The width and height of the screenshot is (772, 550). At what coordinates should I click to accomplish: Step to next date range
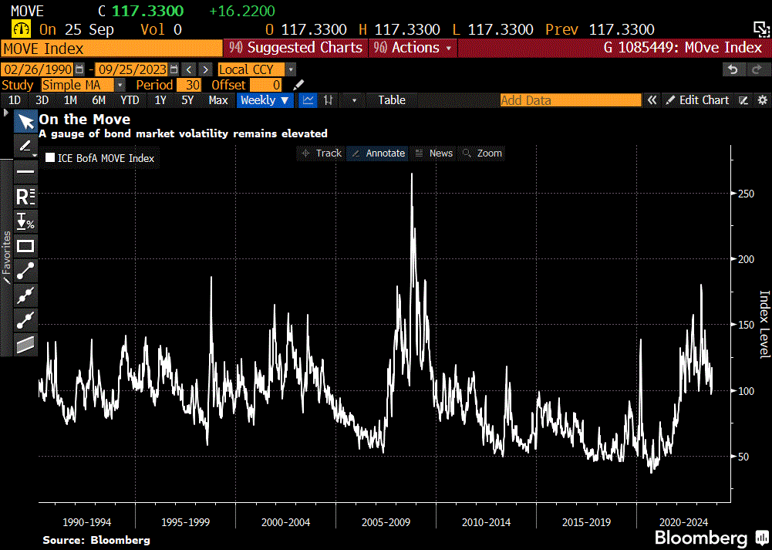tap(206, 69)
